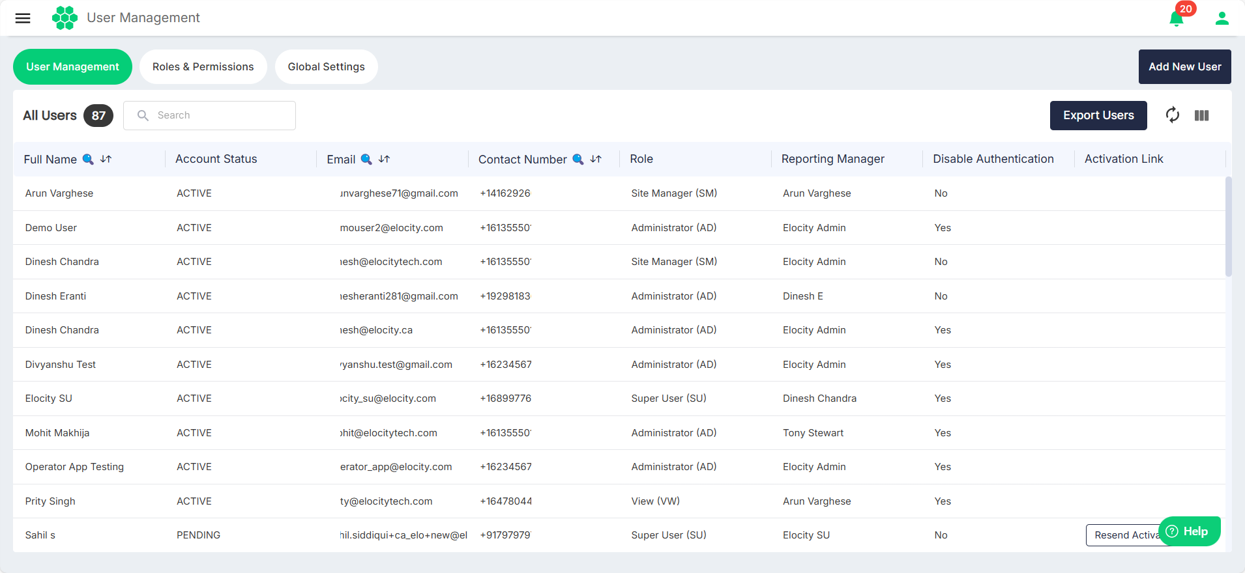Click View (VW) role for Prity Singh
The image size is (1245, 573).
click(x=655, y=501)
